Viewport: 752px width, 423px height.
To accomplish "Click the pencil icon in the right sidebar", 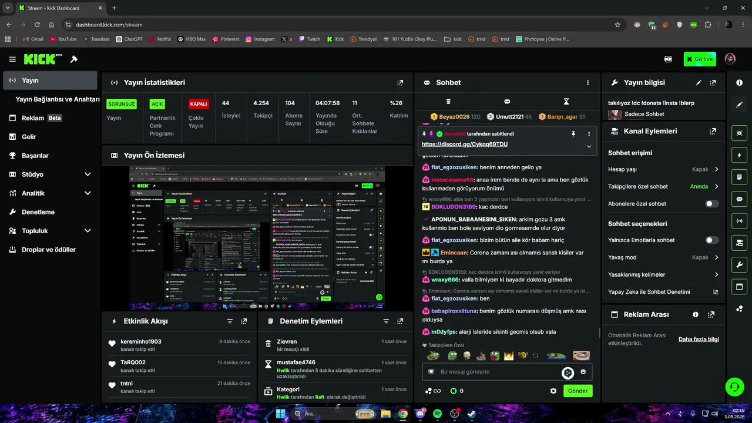I will click(740, 105).
